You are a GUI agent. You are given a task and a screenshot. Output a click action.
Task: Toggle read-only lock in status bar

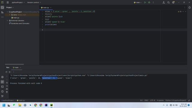pyautogui.click(x=189, y=100)
